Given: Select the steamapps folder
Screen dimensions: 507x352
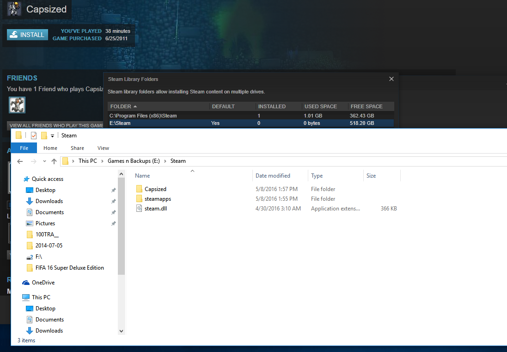Looking at the screenshot, I should point(158,198).
